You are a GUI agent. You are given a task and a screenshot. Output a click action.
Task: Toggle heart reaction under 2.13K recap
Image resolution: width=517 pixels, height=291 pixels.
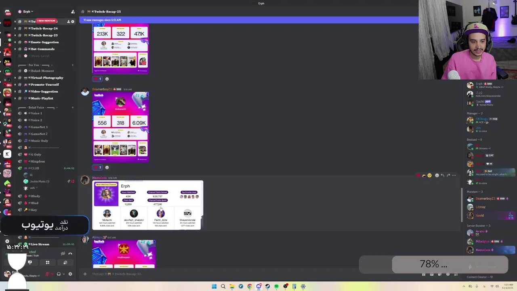coord(97,79)
